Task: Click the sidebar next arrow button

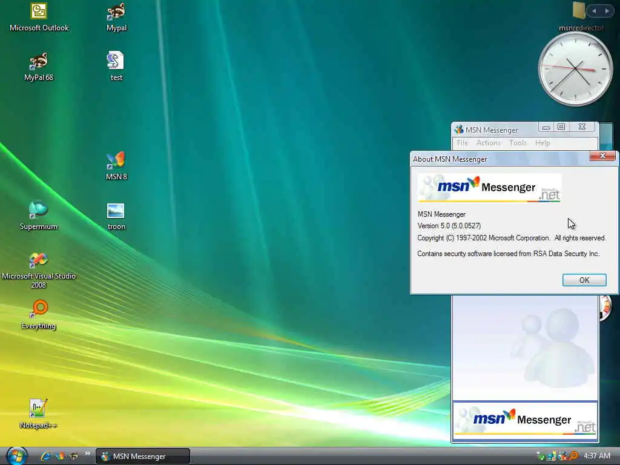Action: [607, 11]
